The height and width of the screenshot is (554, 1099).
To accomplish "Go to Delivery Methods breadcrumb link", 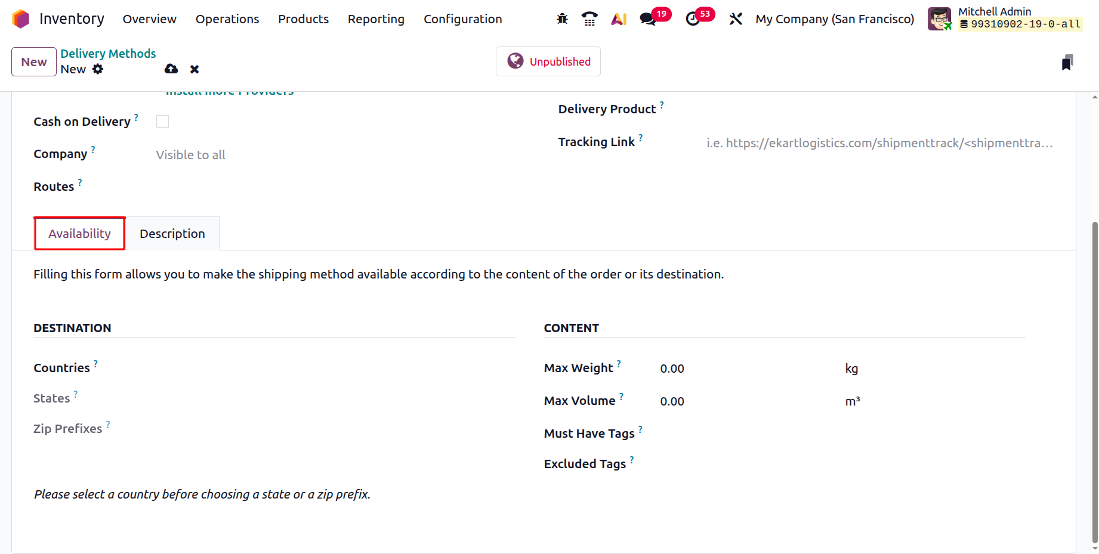I will pos(108,54).
